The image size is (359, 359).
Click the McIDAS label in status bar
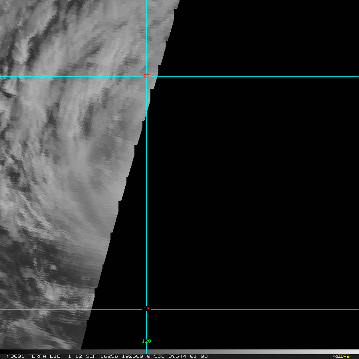coord(340,356)
